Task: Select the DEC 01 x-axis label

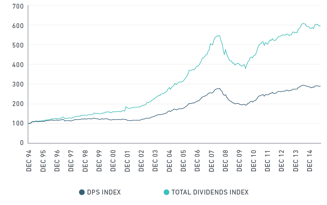Action: (127, 160)
